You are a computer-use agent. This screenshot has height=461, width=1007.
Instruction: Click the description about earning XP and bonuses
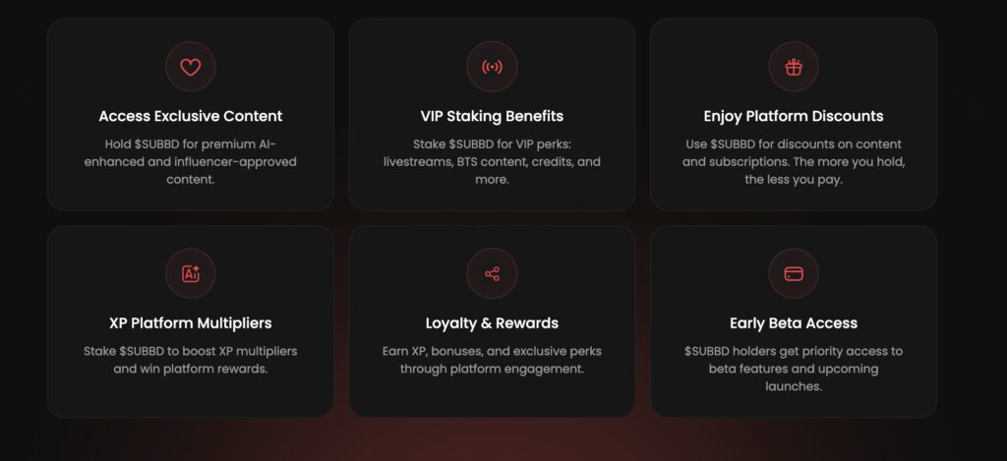pos(492,360)
